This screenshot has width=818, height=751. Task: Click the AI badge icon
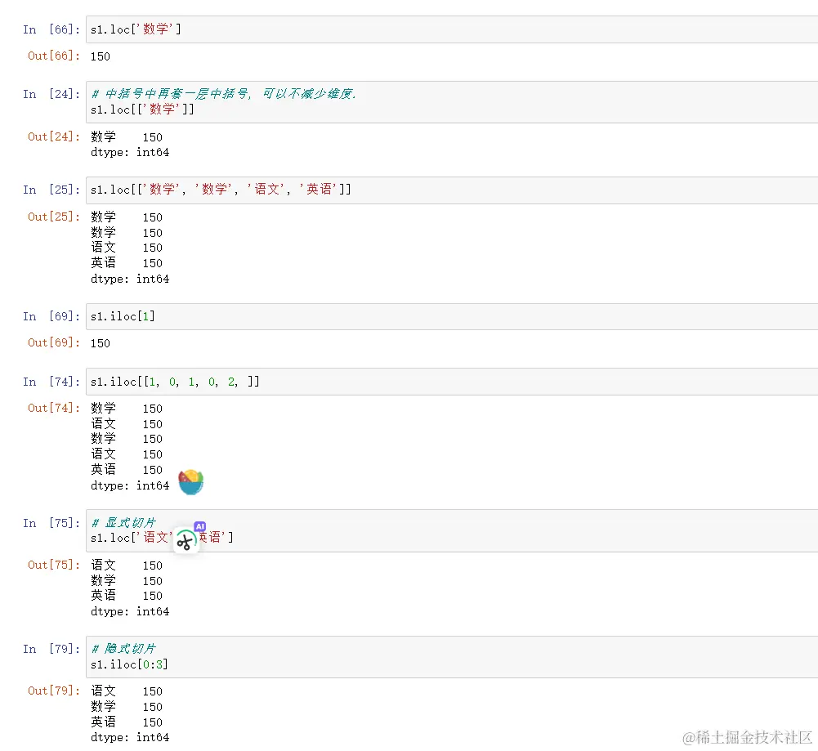point(200,526)
